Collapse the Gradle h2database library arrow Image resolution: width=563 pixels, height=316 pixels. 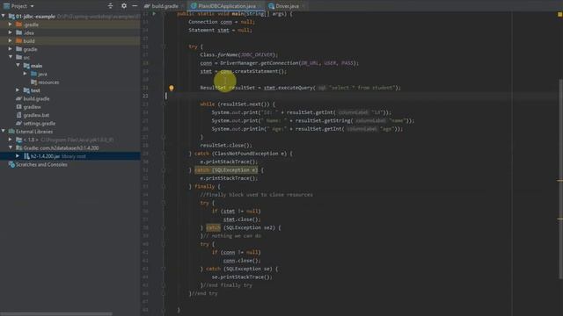(11, 147)
